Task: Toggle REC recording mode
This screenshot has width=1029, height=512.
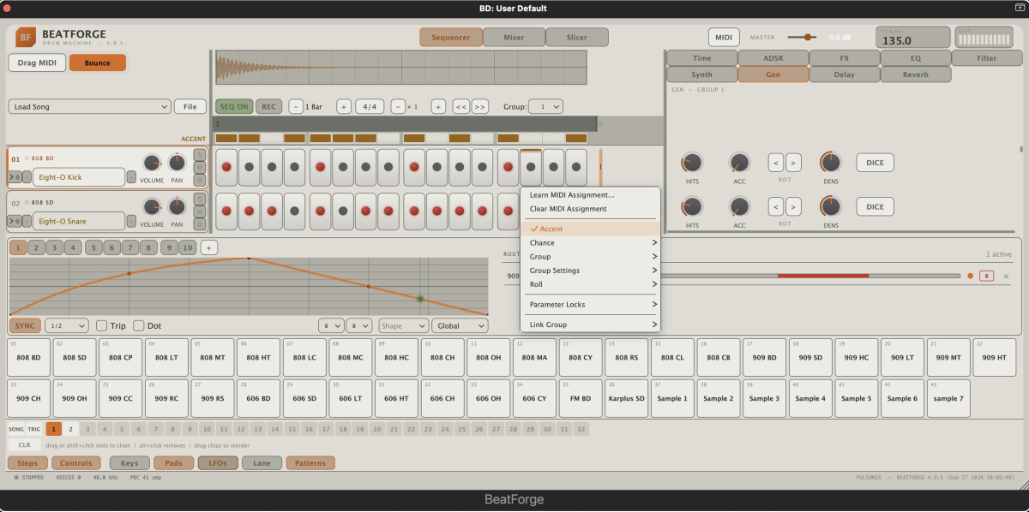Action: pos(268,107)
